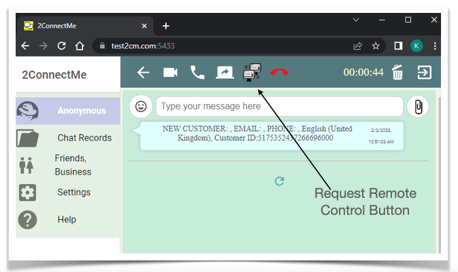Click the screen share laptop icon
Viewport: 458px width, 272px height.
click(x=225, y=72)
